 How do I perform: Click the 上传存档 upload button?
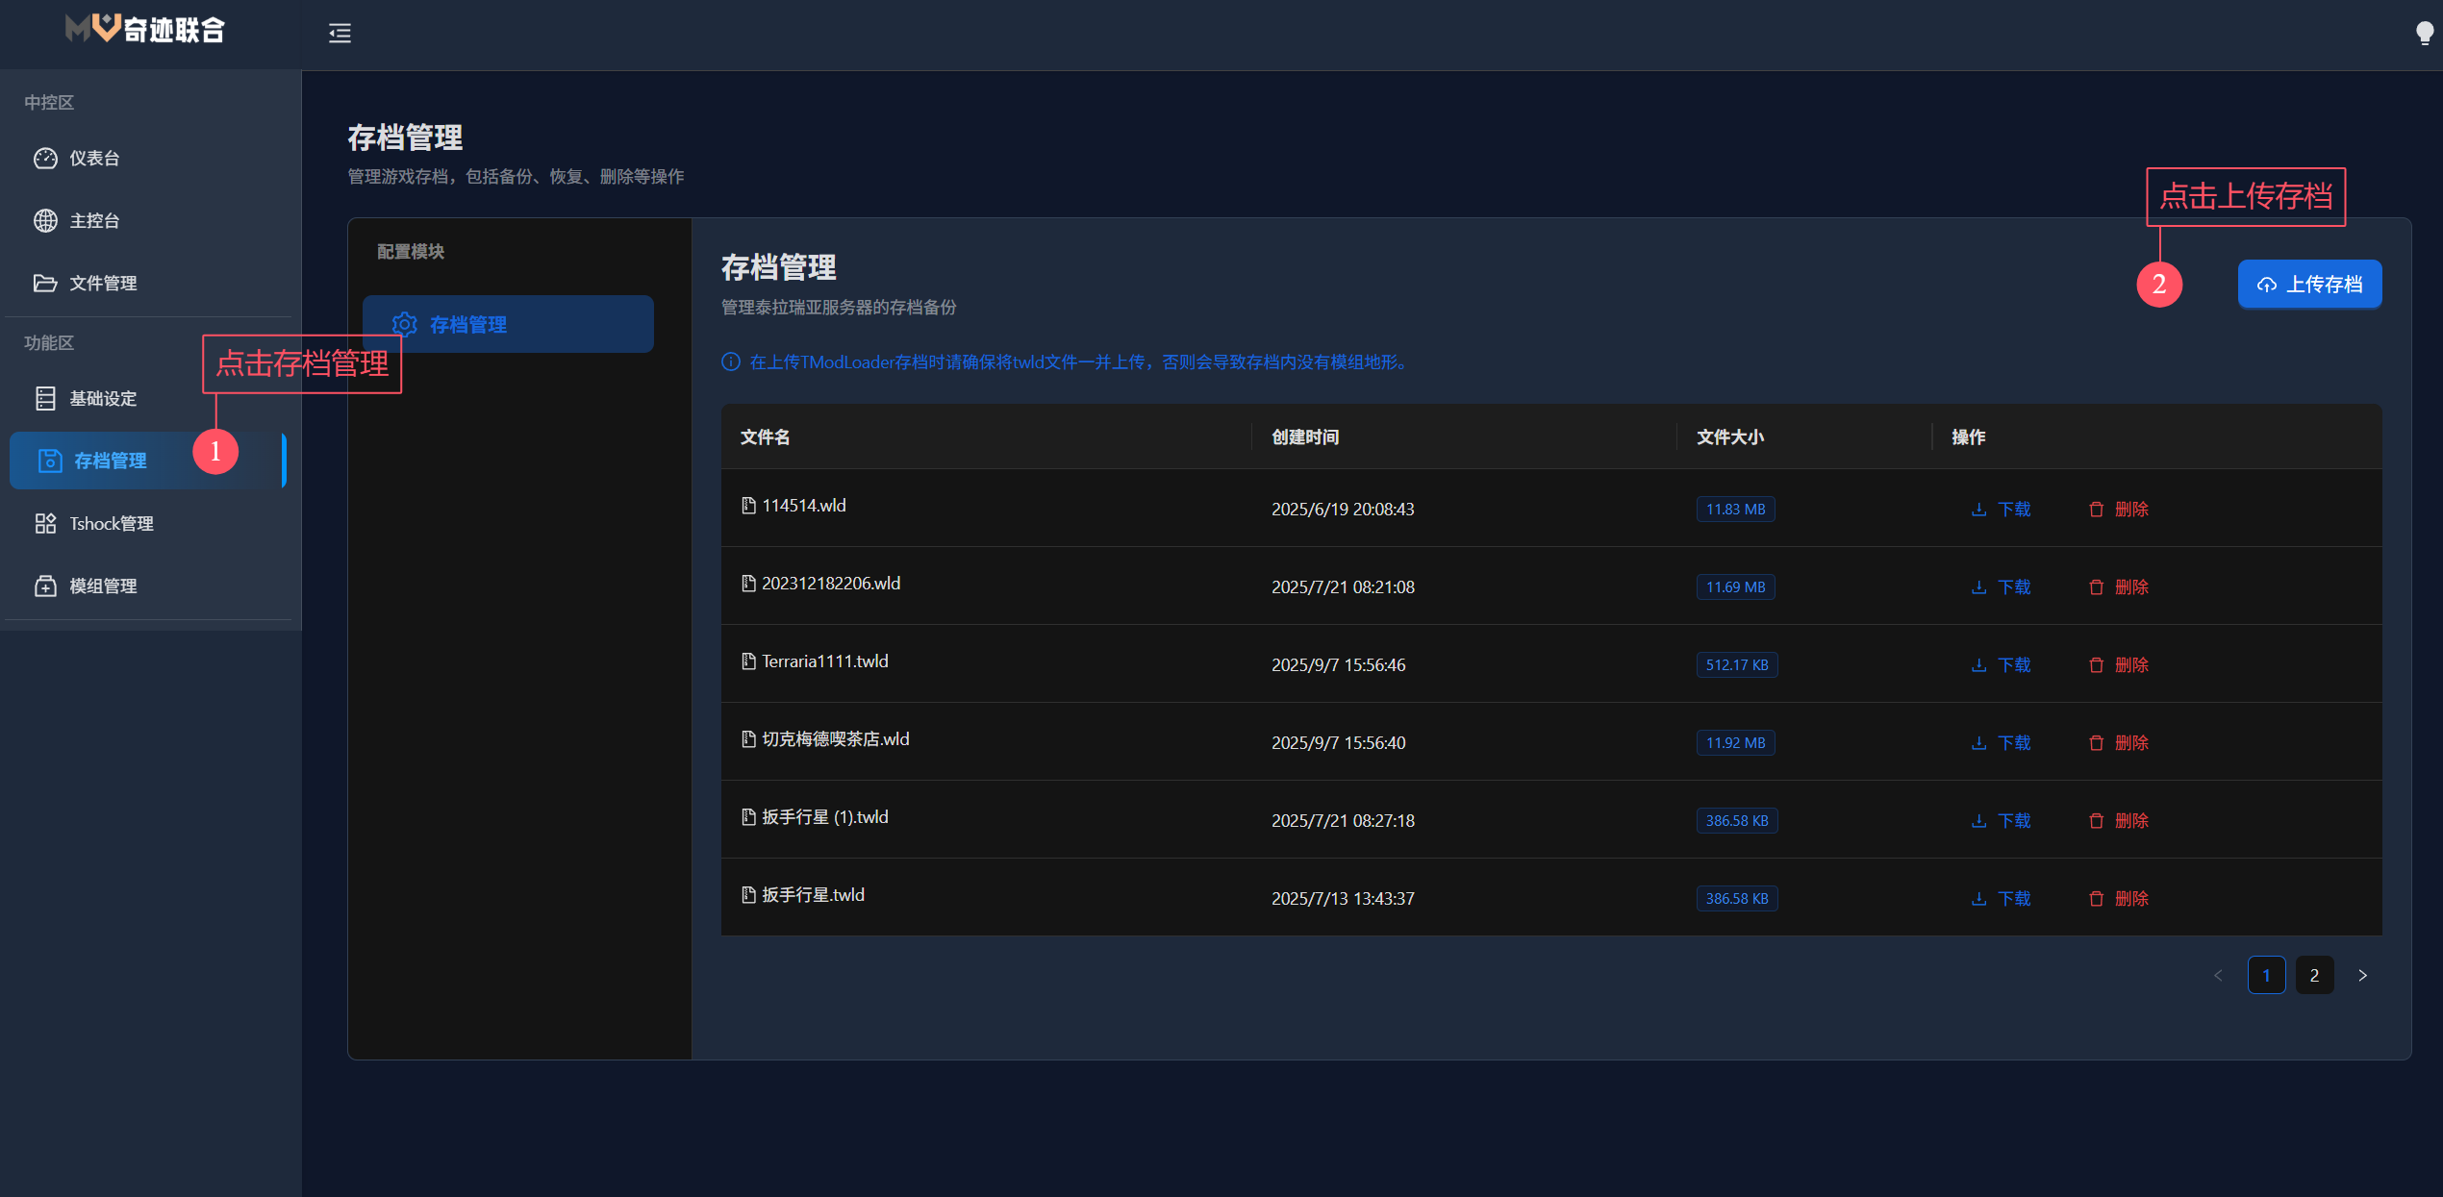pos(2309,285)
